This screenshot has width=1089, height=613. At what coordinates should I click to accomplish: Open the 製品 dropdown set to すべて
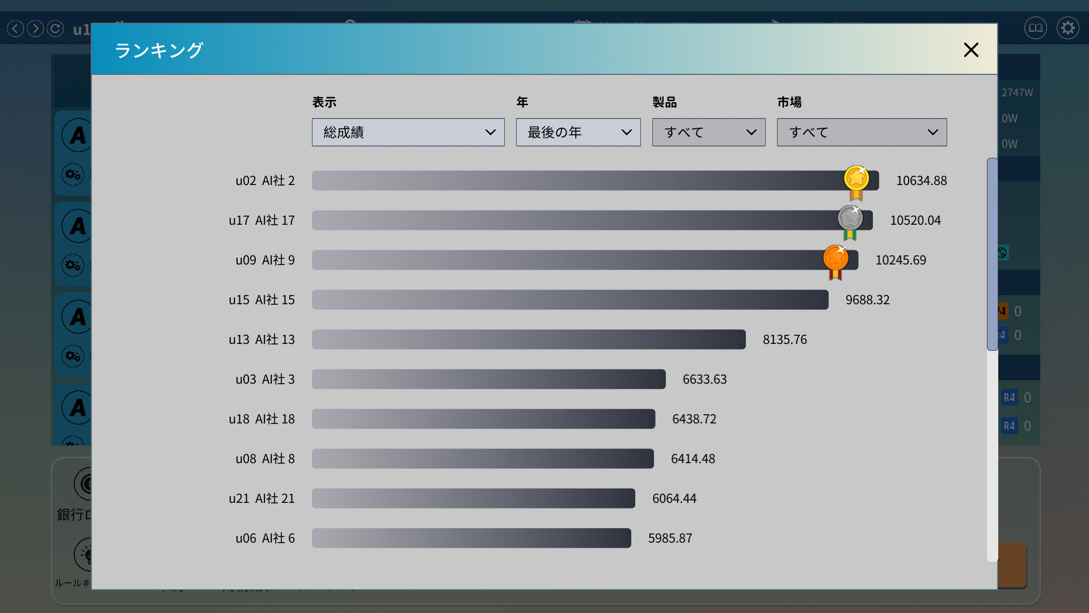708,132
